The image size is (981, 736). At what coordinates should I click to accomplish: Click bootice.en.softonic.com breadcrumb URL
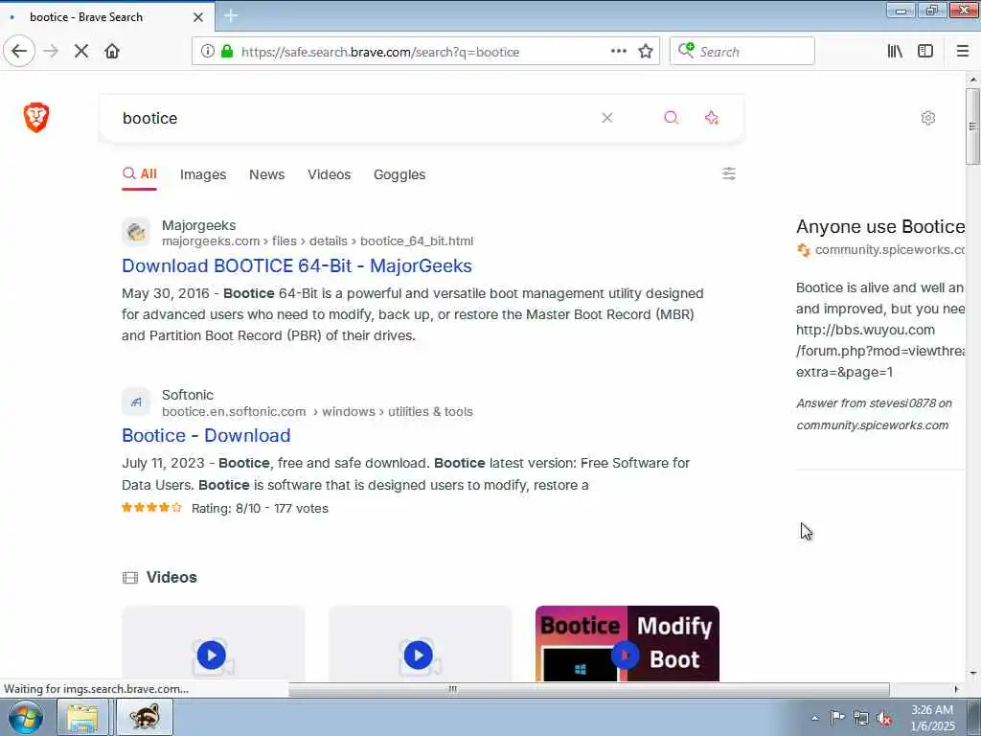[x=317, y=412]
